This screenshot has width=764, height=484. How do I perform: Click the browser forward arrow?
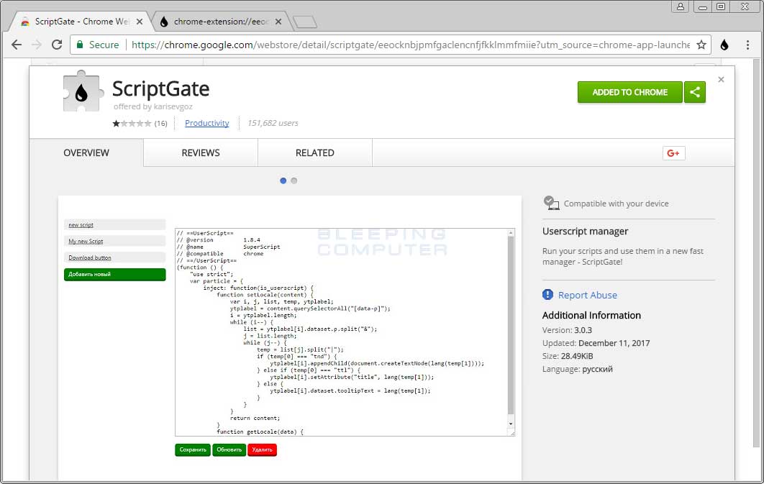coord(37,45)
